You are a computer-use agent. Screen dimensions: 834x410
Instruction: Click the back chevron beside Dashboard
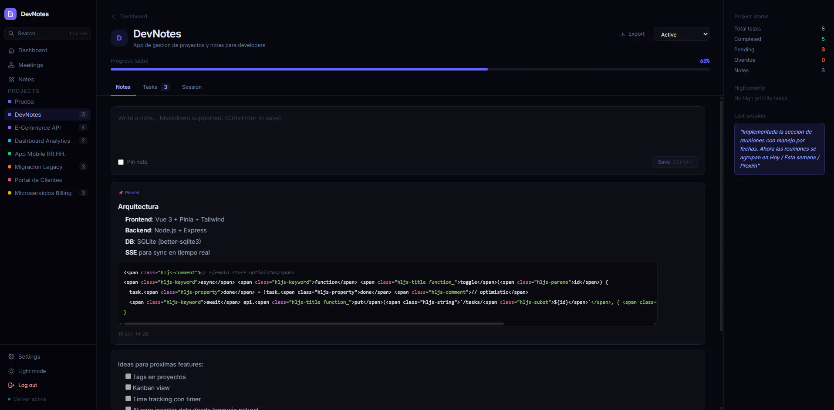(x=114, y=17)
